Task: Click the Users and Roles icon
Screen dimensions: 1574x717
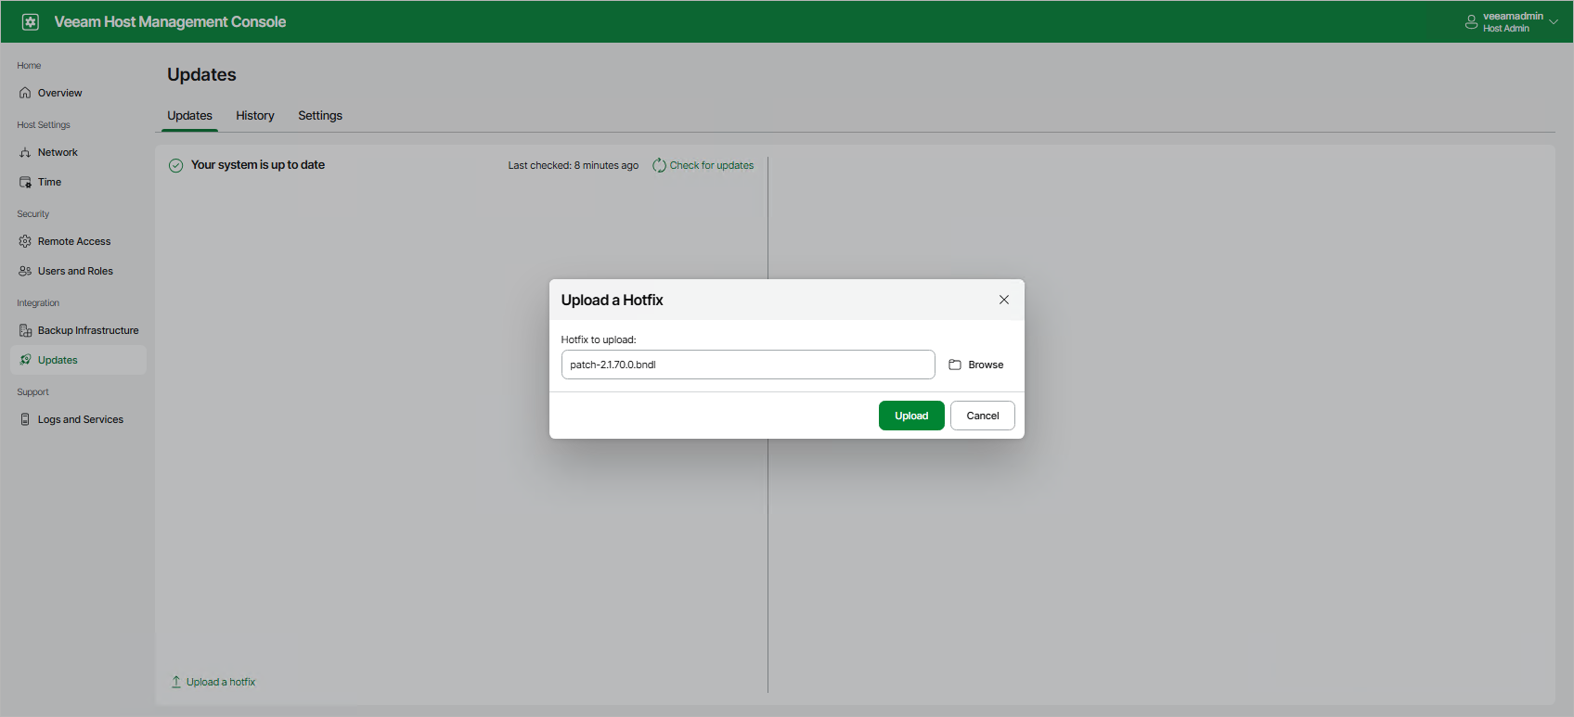Action: click(25, 271)
